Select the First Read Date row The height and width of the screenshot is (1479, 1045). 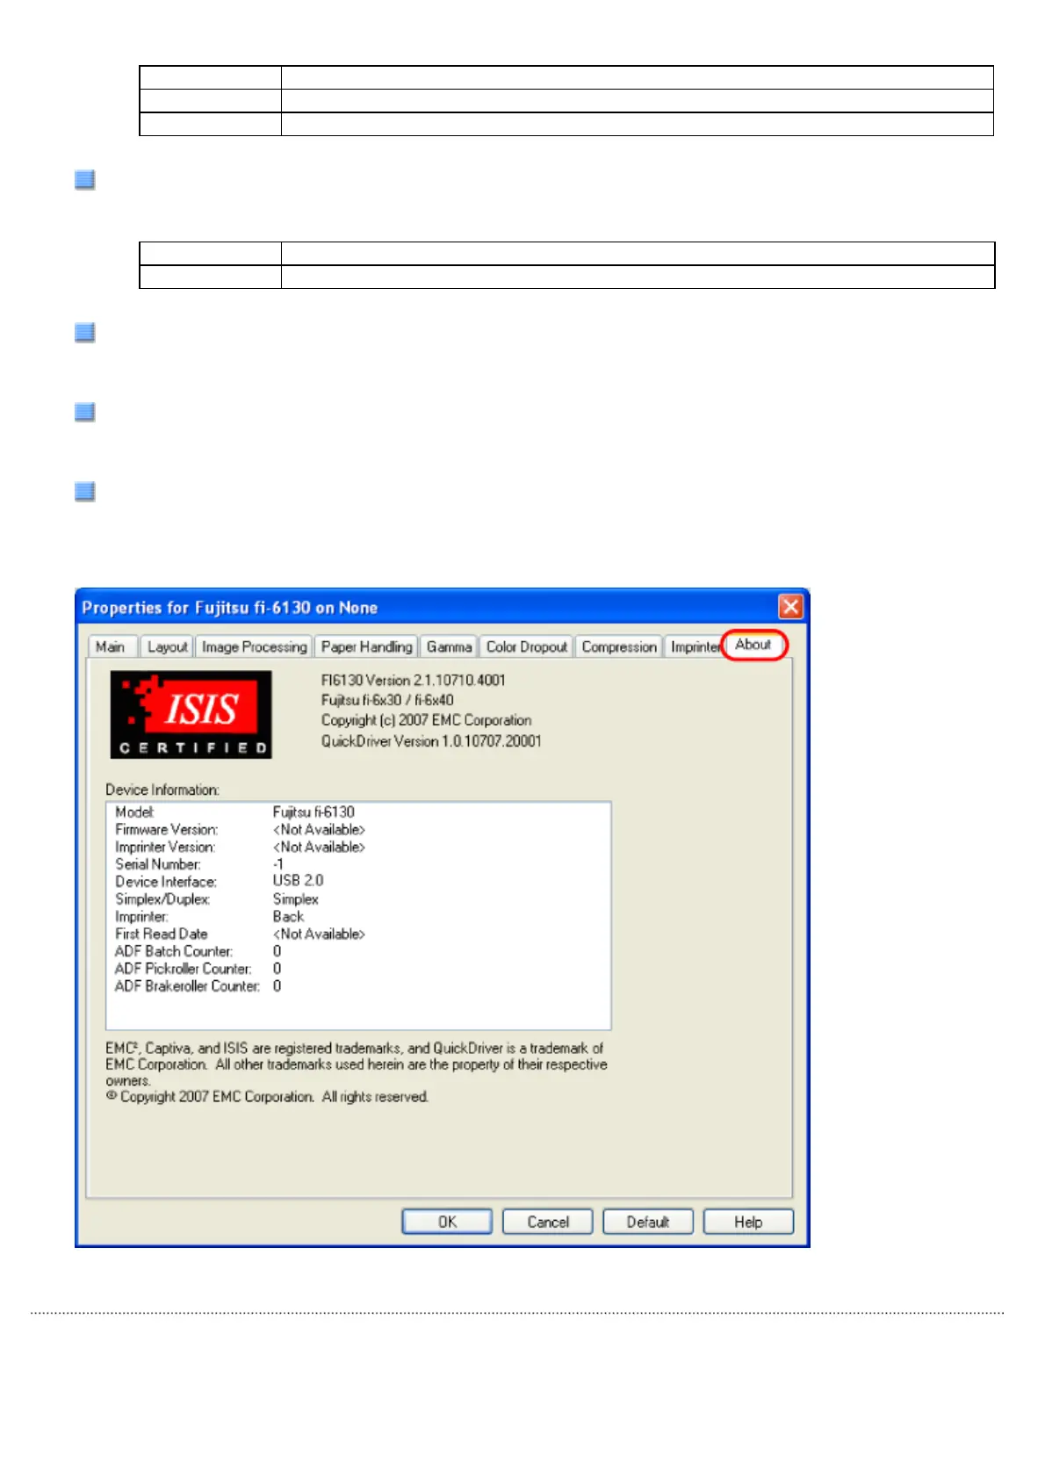240,934
